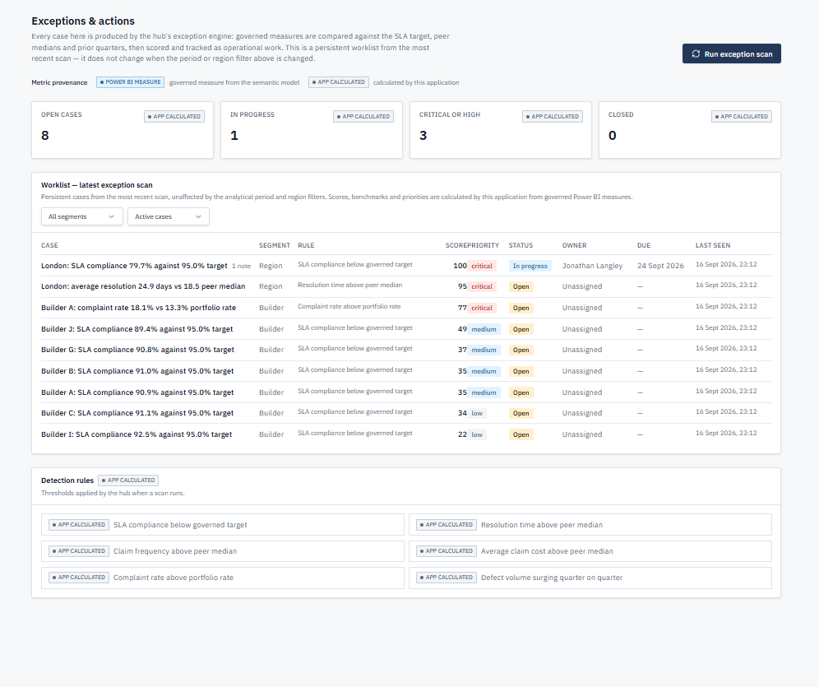Open case Builder J: SLA compliance 89.4%

(136, 329)
